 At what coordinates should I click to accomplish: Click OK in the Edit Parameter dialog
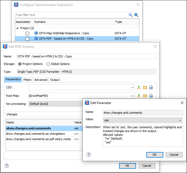coord(154,155)
